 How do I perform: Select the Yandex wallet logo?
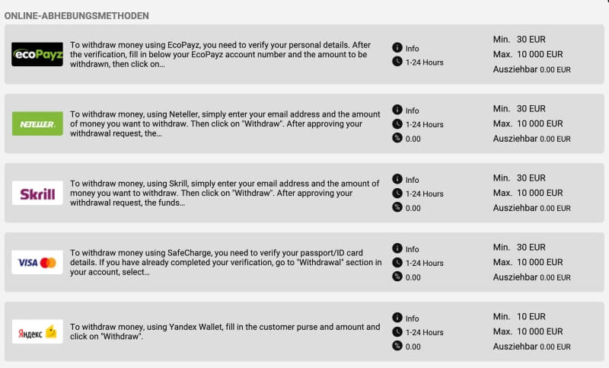[x=37, y=331]
